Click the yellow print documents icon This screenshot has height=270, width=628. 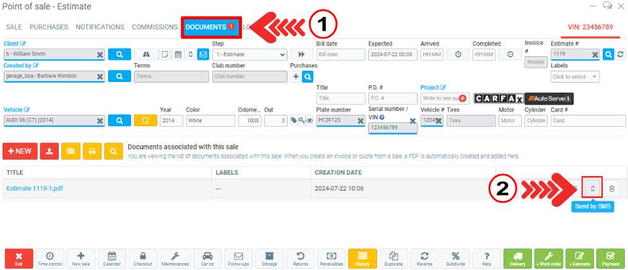pyautogui.click(x=92, y=151)
